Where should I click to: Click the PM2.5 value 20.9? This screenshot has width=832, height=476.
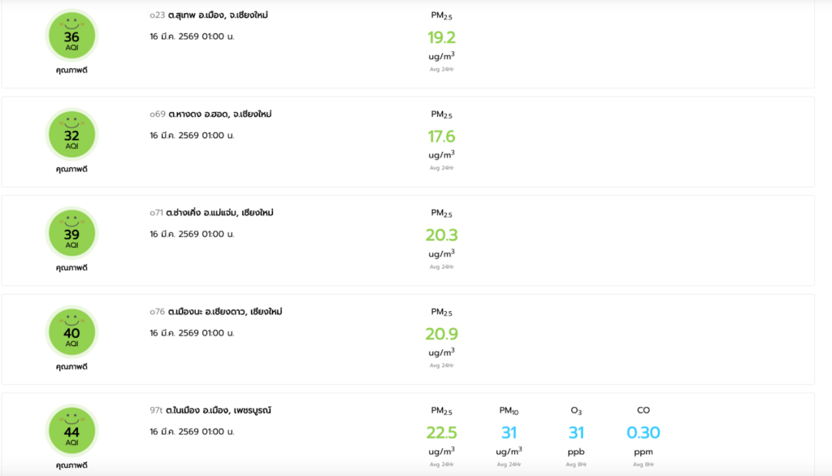coord(441,334)
